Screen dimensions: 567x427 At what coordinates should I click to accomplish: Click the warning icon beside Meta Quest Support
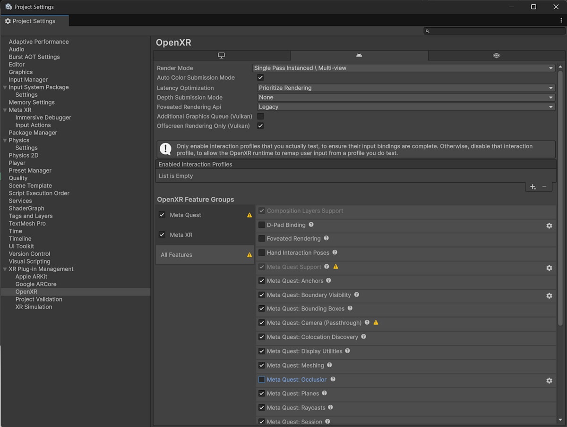336,267
